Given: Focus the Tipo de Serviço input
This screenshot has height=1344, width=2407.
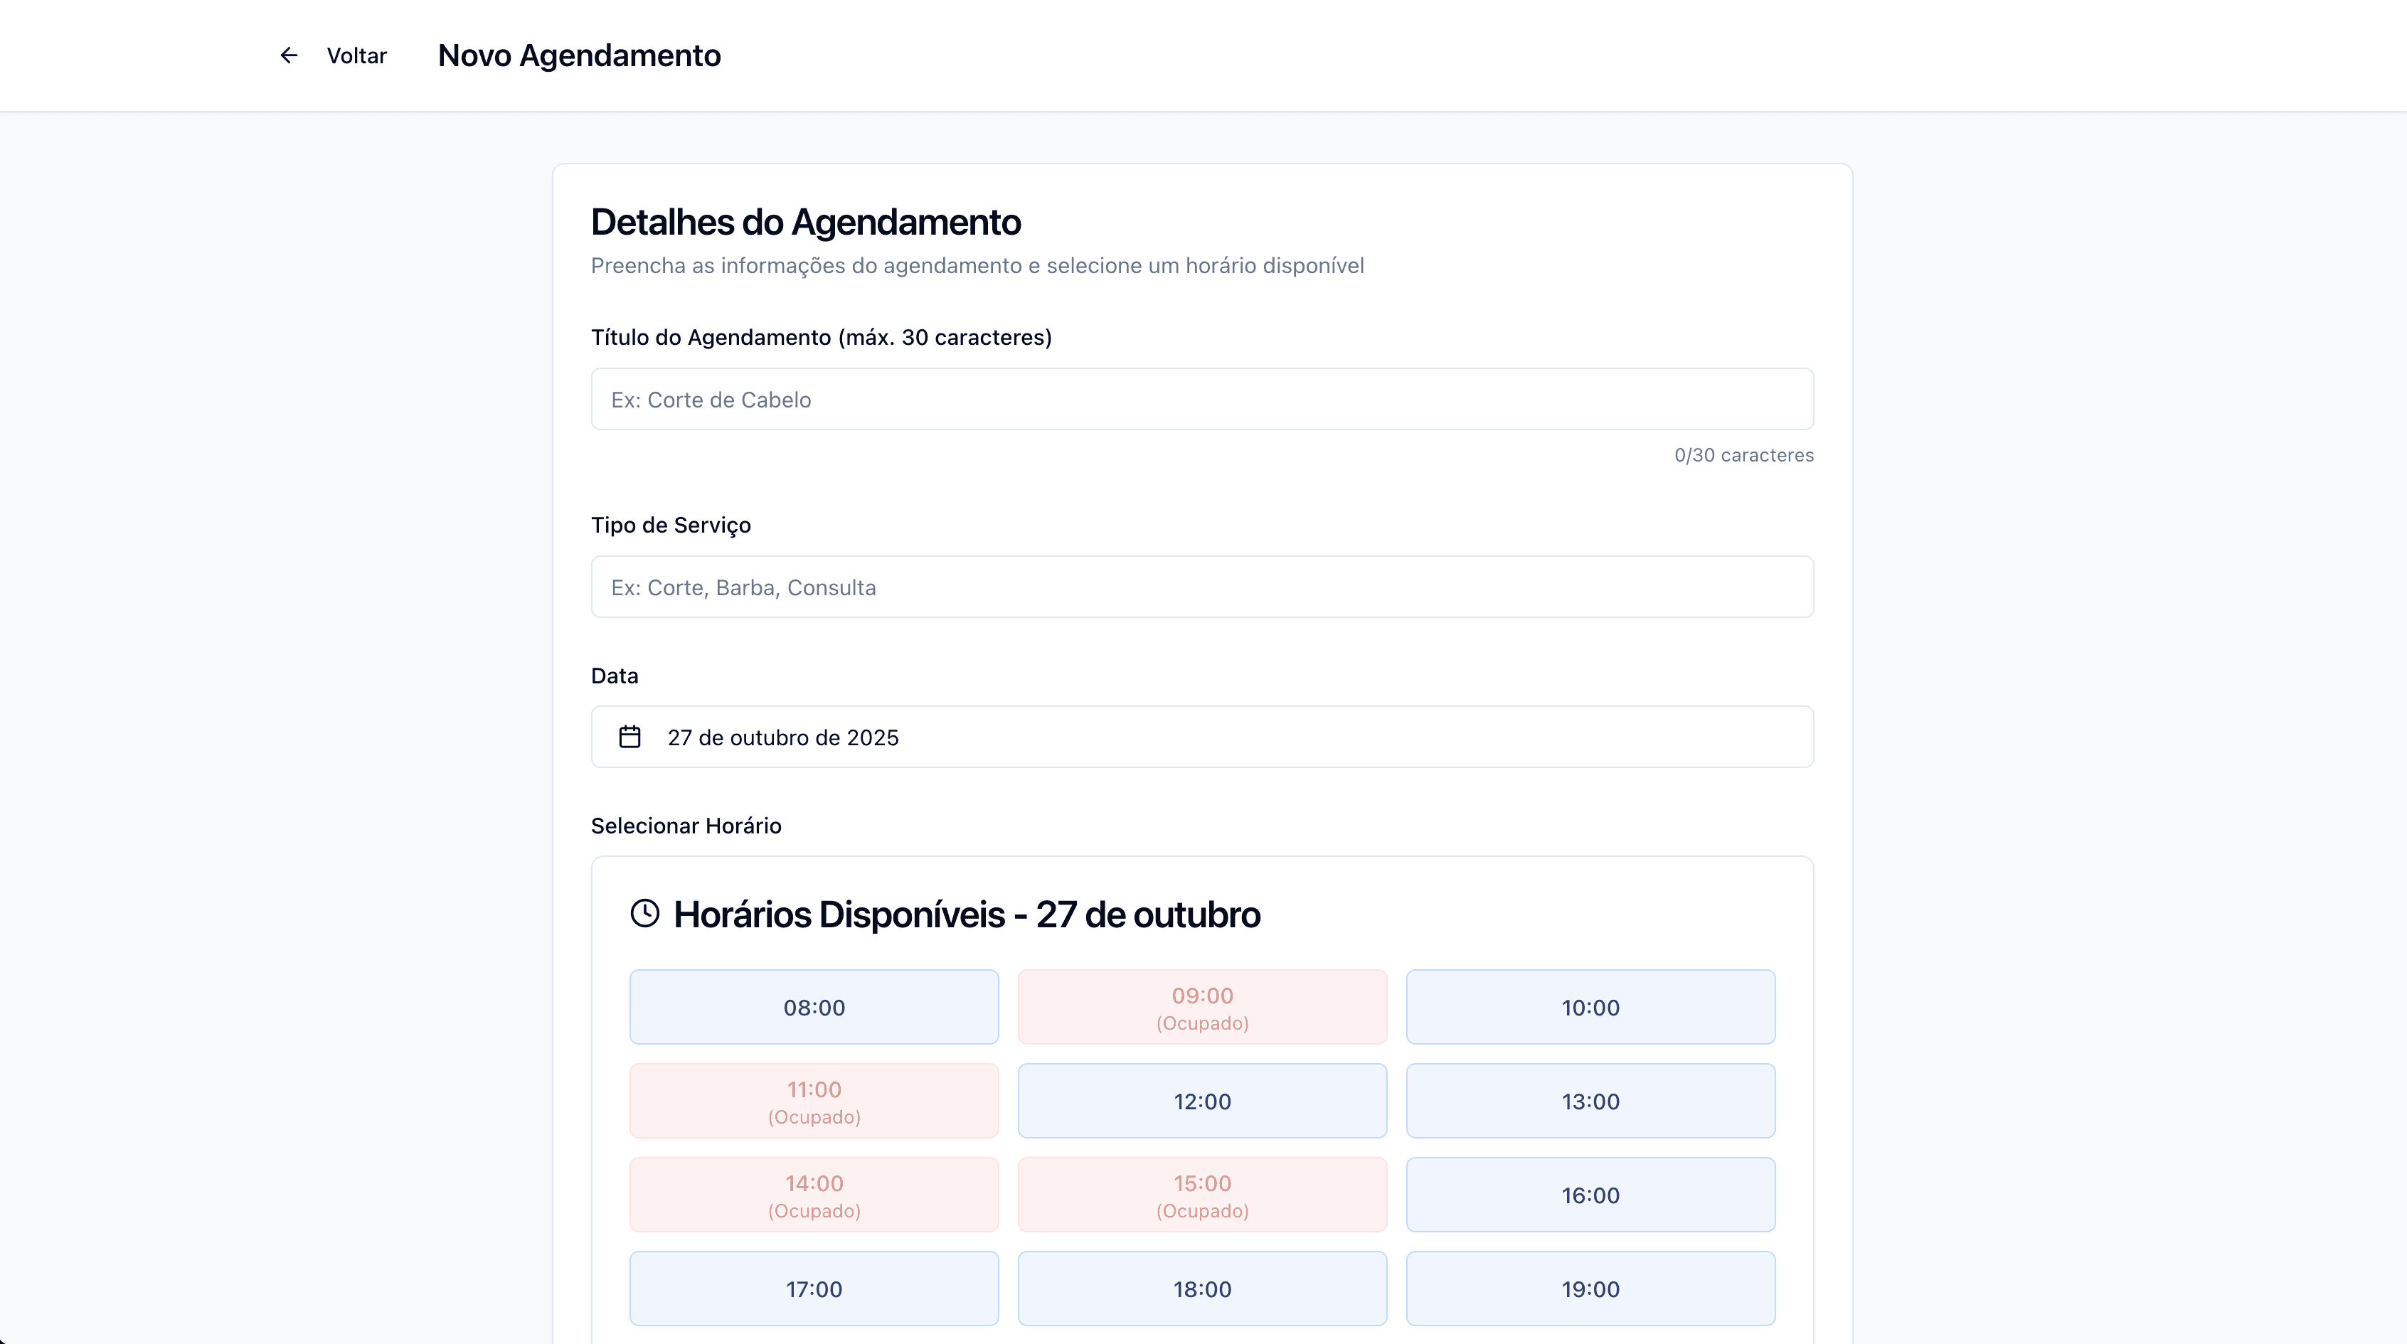Looking at the screenshot, I should click(1201, 587).
